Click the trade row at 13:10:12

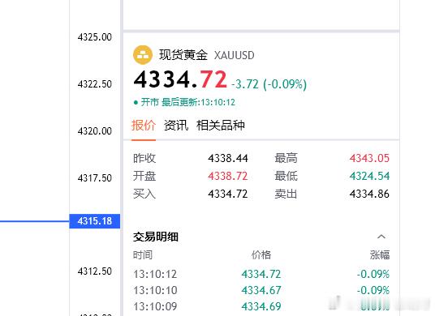coord(261,274)
